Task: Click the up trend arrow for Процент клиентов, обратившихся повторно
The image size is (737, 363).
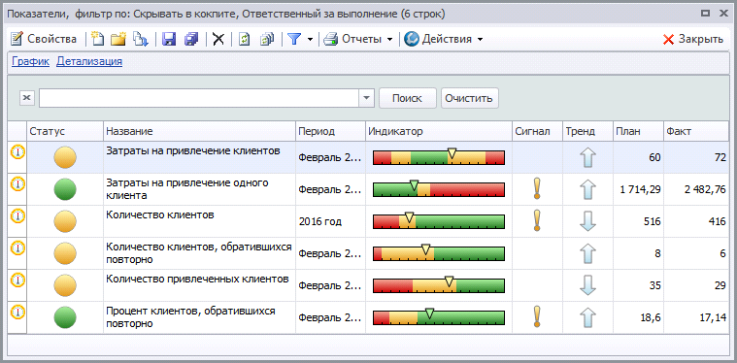Action: (587, 317)
